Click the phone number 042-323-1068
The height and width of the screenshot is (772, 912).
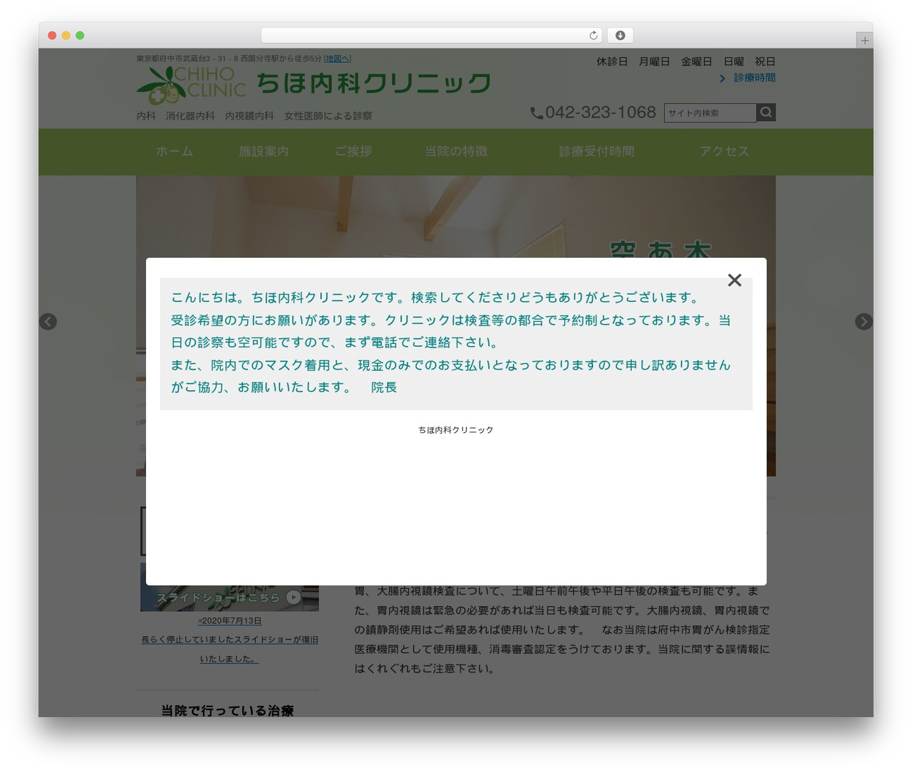pos(601,113)
